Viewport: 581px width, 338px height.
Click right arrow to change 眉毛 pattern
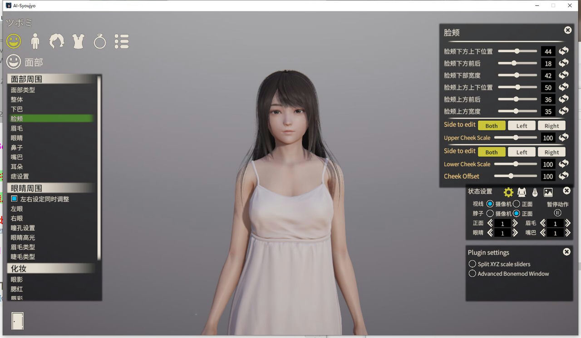coord(568,223)
